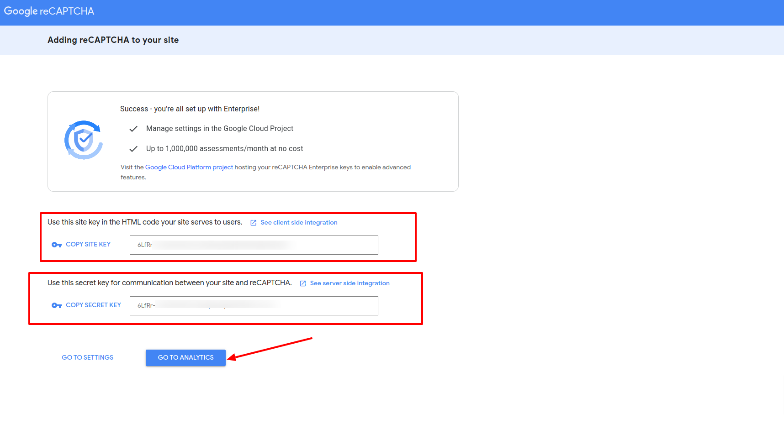The image size is (784, 424).
Task: Open See client side integration link
Action: point(299,222)
